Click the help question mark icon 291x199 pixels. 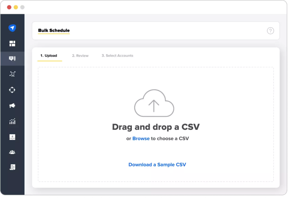click(x=271, y=31)
